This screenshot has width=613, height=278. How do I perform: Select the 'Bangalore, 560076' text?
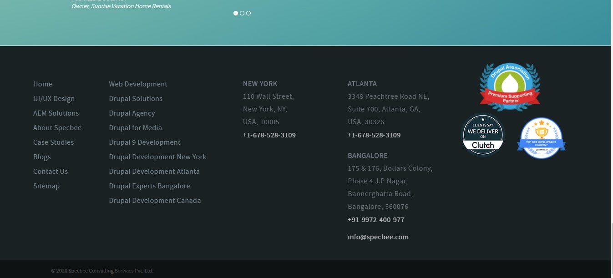coord(378,207)
